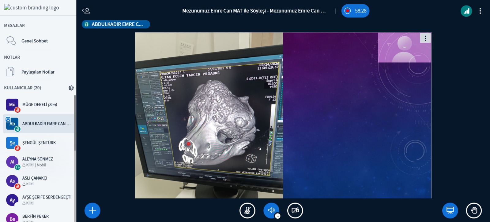
Task: Turn on webcam sharing
Action: pos(295,210)
